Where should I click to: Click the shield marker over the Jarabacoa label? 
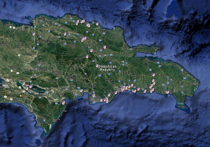pos(87,57)
